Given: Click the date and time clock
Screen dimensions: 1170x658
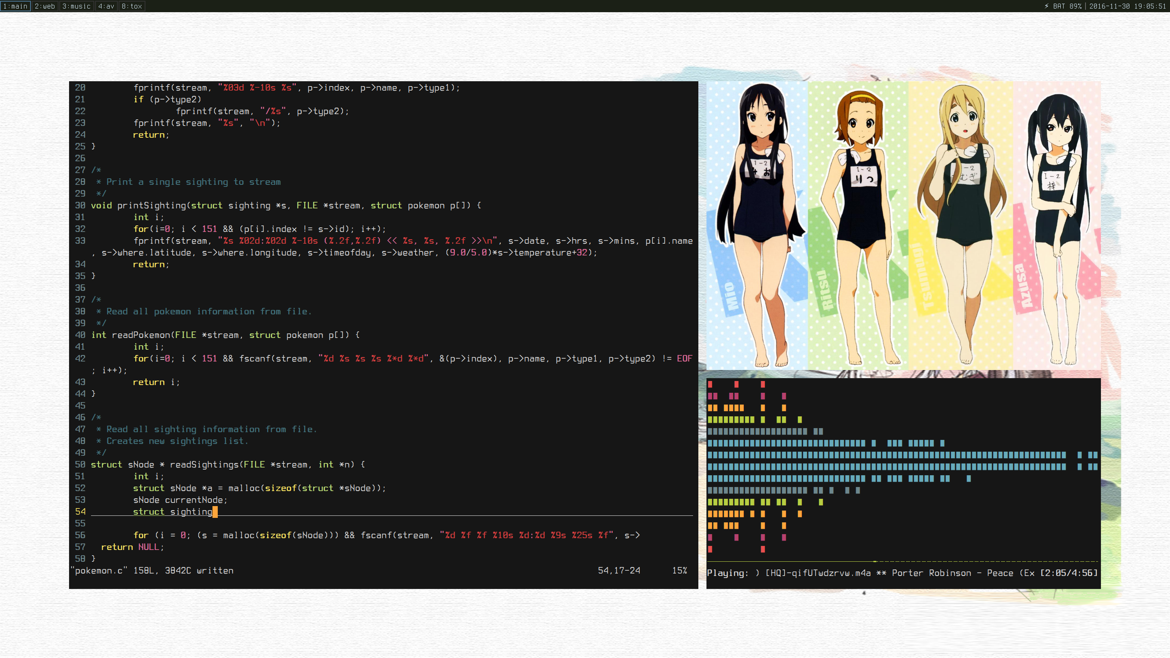Looking at the screenshot, I should [x=1127, y=6].
